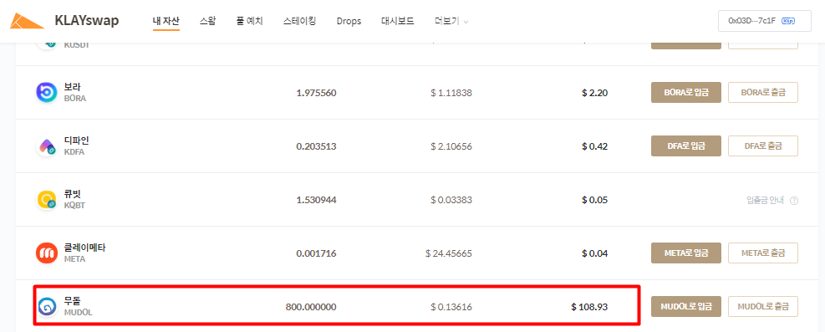Viewport: 825px width, 332px height.
Task: Click the 디파인 token name
Action: [76, 140]
